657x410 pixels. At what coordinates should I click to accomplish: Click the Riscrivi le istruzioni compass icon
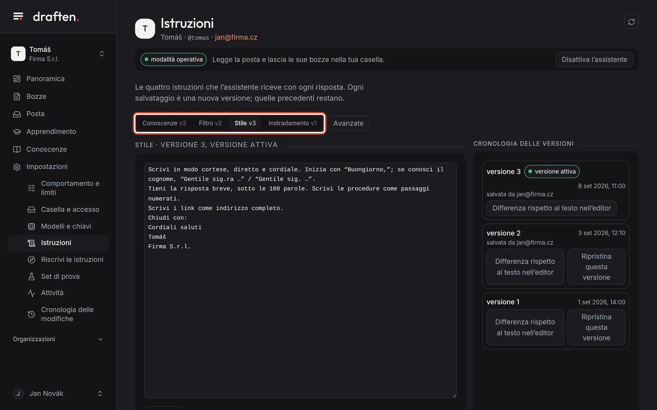click(32, 260)
